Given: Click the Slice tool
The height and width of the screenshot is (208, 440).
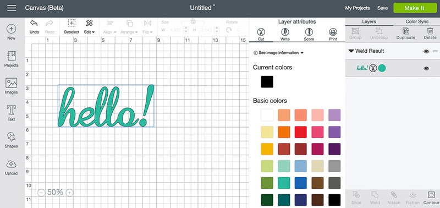Looking at the screenshot, I should click(356, 198).
